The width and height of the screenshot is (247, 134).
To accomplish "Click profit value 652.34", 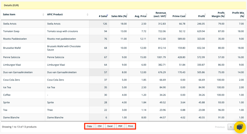I will click(201, 48).
